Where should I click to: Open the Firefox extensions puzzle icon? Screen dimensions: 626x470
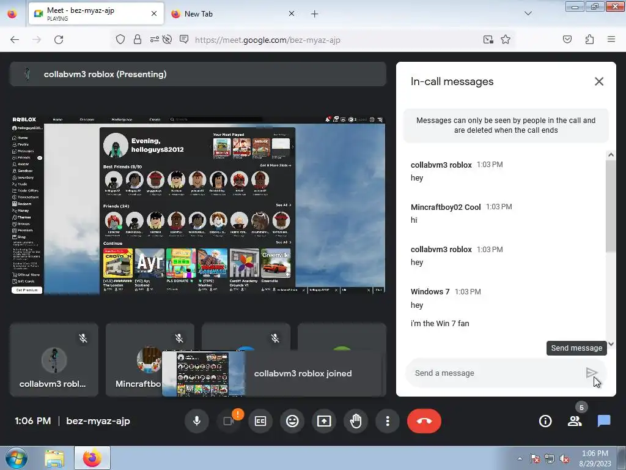click(x=589, y=39)
